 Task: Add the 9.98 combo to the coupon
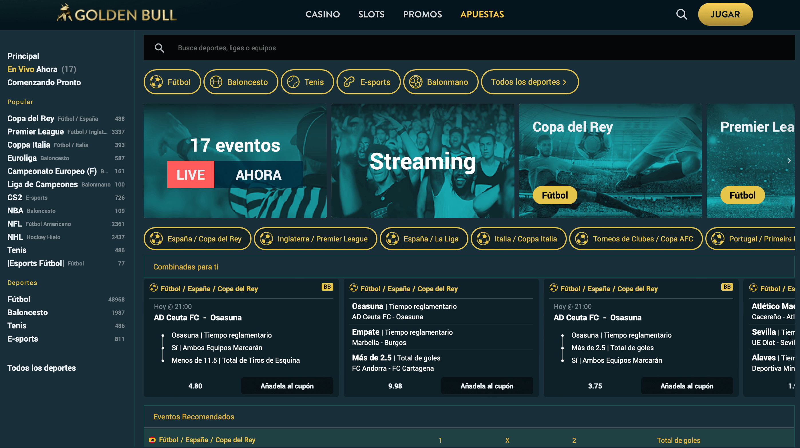point(487,386)
